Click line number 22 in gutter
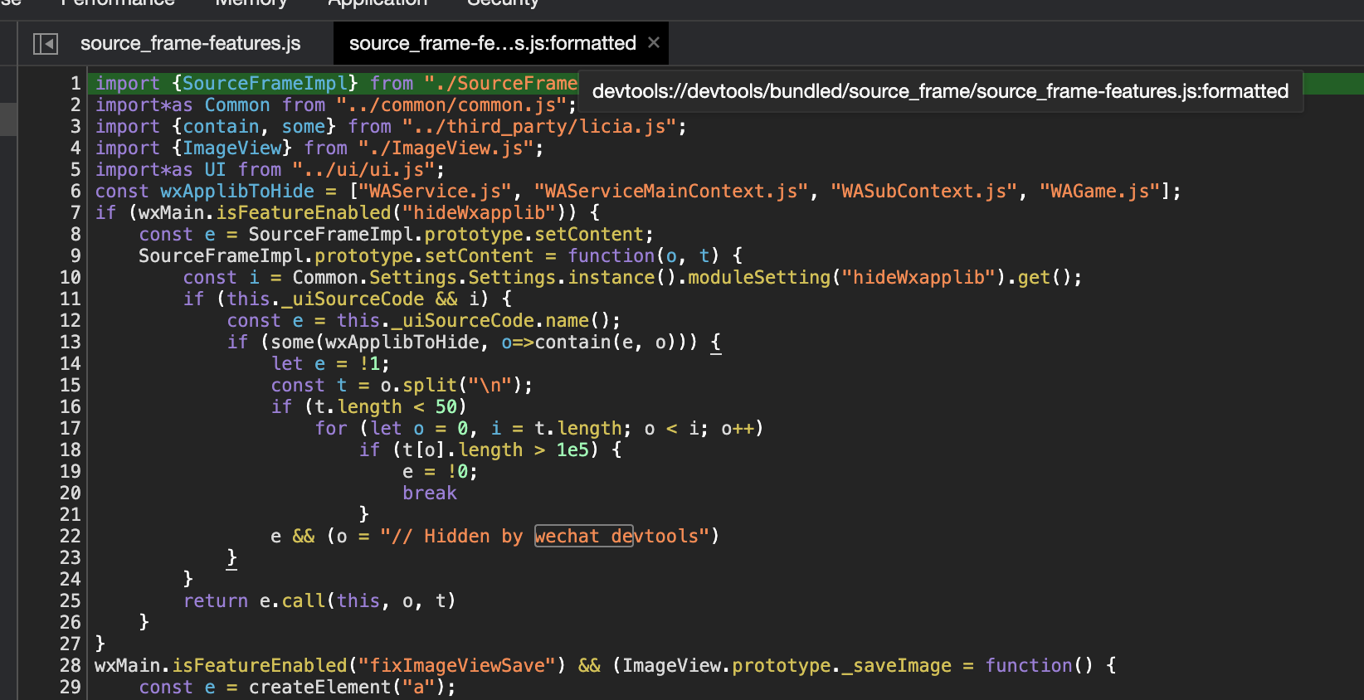Viewport: 1364px width, 700px height. pyautogui.click(x=71, y=536)
